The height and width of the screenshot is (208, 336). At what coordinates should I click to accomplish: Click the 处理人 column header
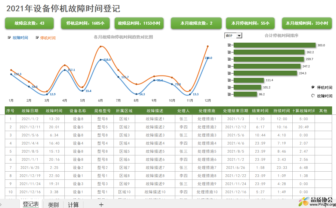(x=183, y=111)
